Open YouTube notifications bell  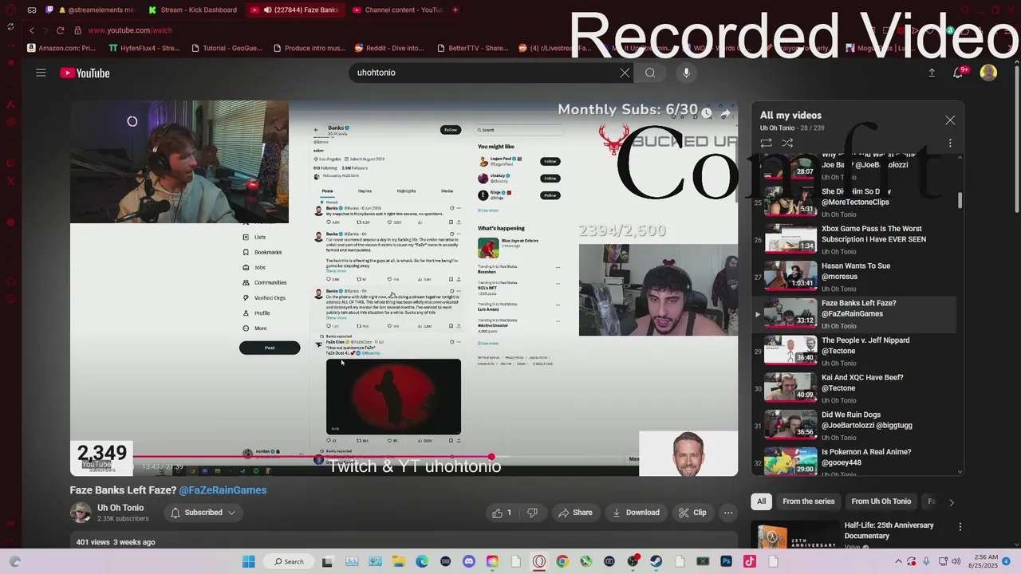click(x=958, y=73)
